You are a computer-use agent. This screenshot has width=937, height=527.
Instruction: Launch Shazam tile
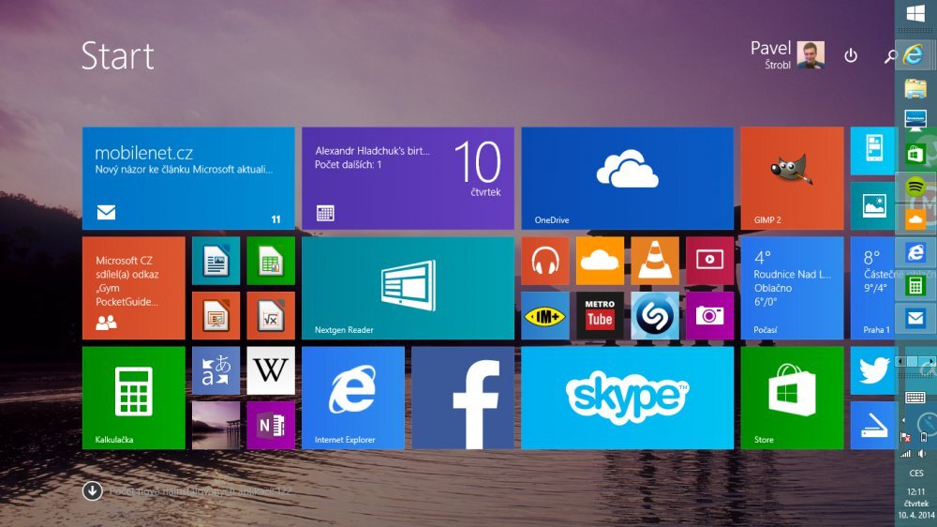655,315
